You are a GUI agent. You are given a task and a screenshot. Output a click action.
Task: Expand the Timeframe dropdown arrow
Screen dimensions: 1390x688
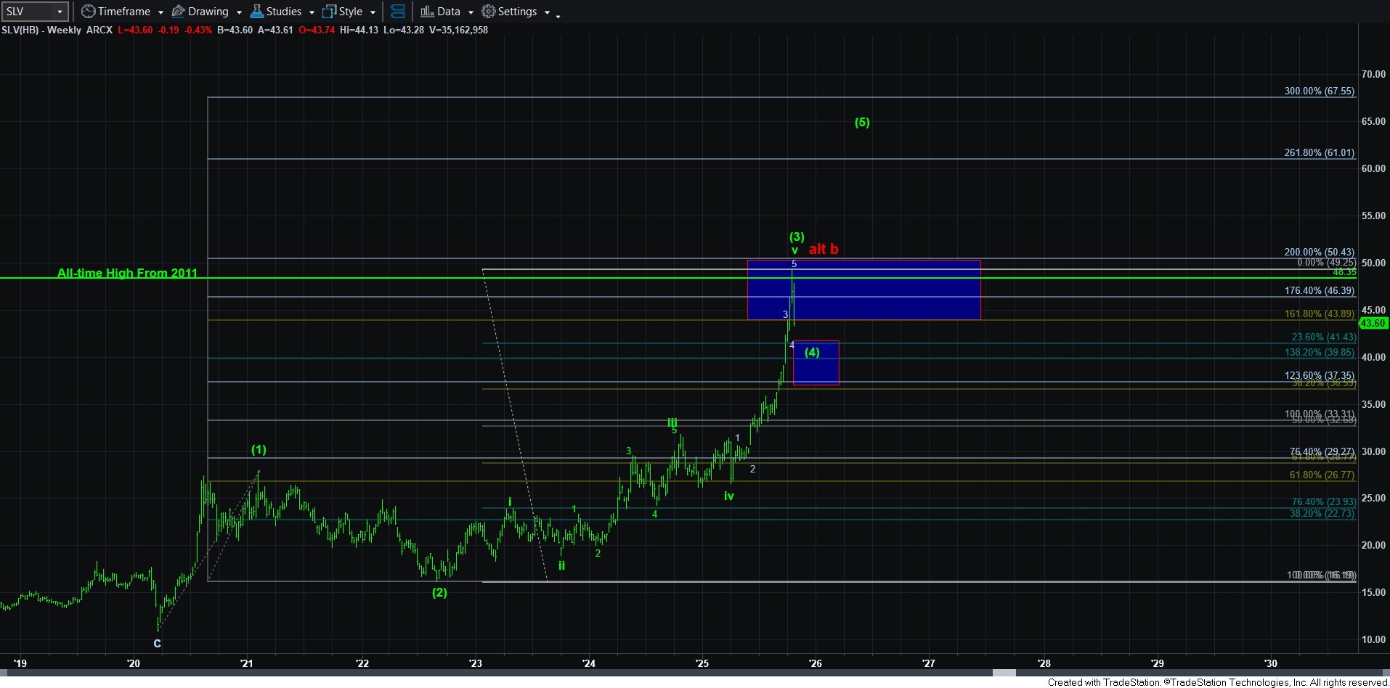pos(160,12)
